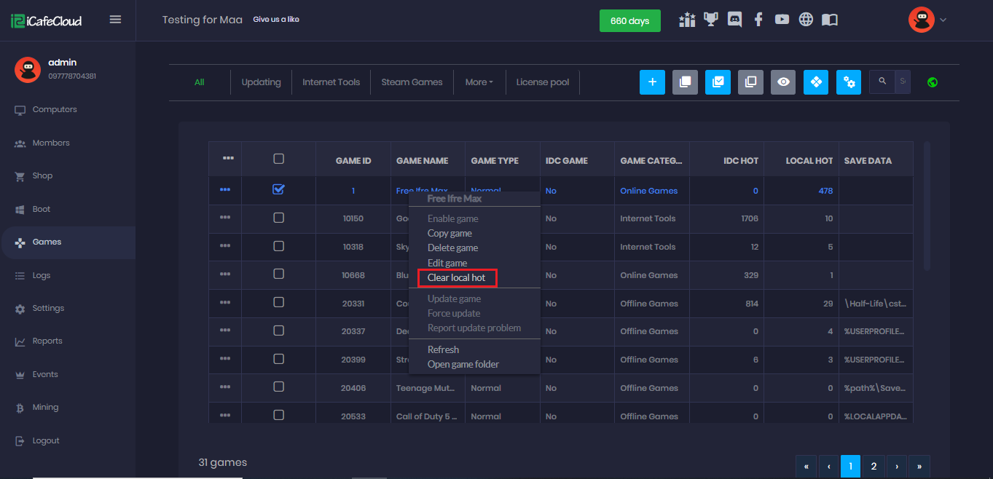Check the select-all checkbox in table header
This screenshot has width=993, height=479.
pos(278,159)
